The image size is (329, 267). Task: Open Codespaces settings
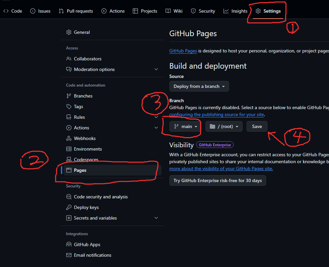(113, 160)
